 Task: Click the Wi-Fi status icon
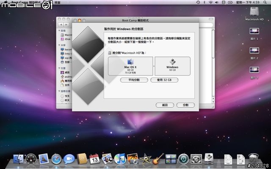pos(210,2)
